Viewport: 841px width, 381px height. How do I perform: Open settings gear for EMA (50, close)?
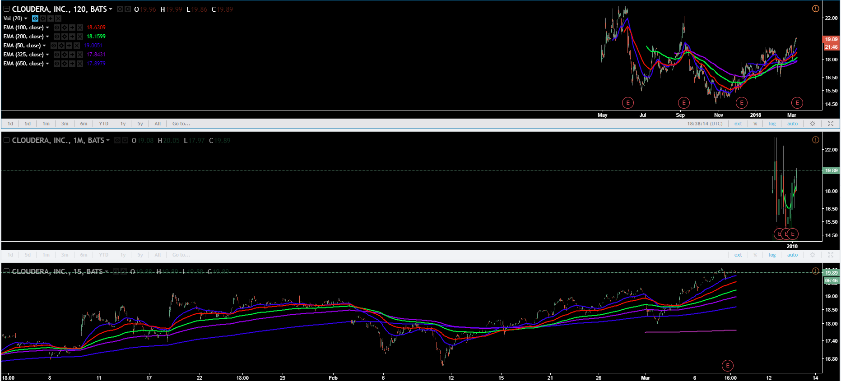[x=61, y=46]
